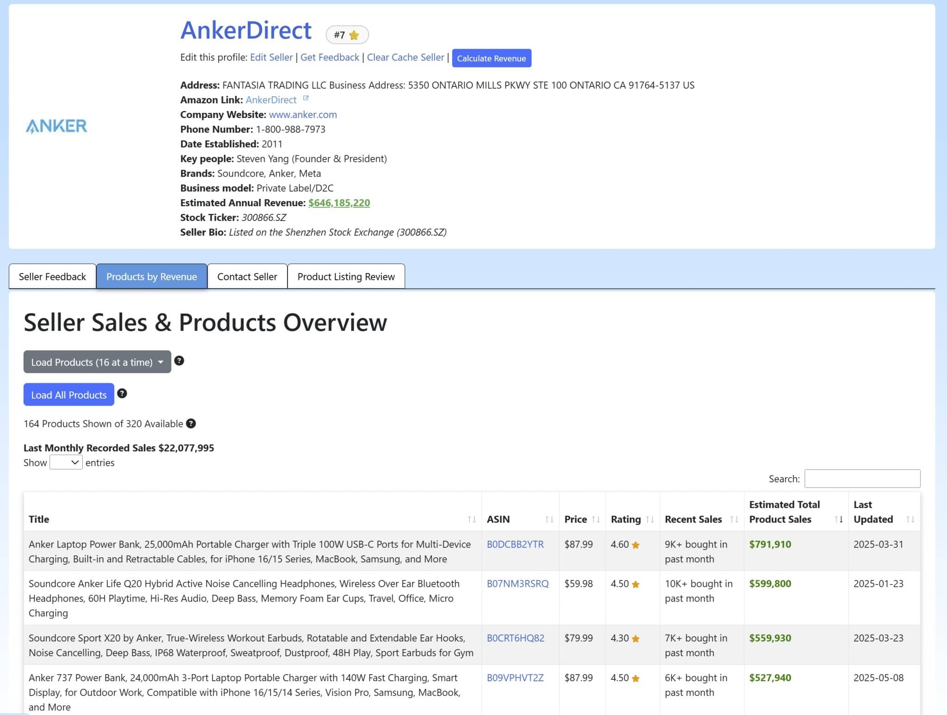Sort by Estimated Total Product Sales arrows
This screenshot has height=715, width=947.
[839, 519]
